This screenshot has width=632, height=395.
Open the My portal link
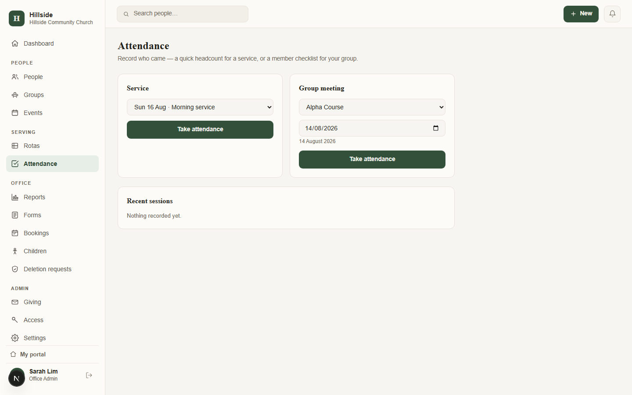[x=52, y=354]
